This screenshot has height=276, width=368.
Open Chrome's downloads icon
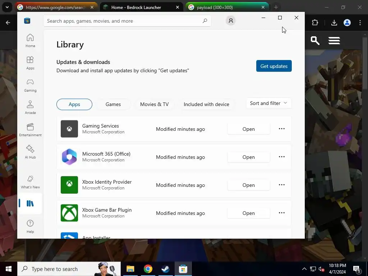[x=334, y=23]
